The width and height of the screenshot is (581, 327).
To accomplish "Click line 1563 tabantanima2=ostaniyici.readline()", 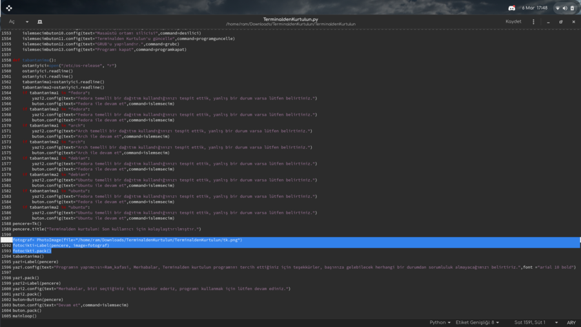I will click(x=63, y=87).
